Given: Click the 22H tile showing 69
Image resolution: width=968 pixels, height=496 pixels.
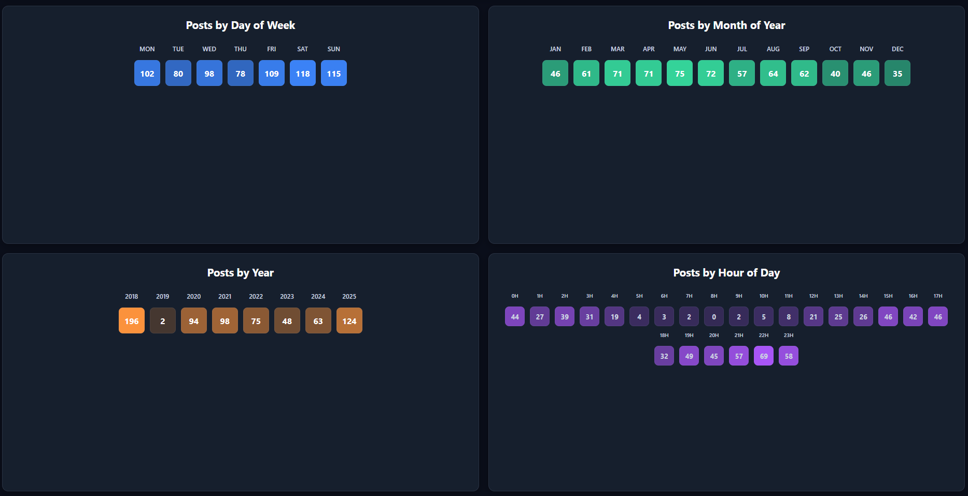Looking at the screenshot, I should [x=764, y=356].
